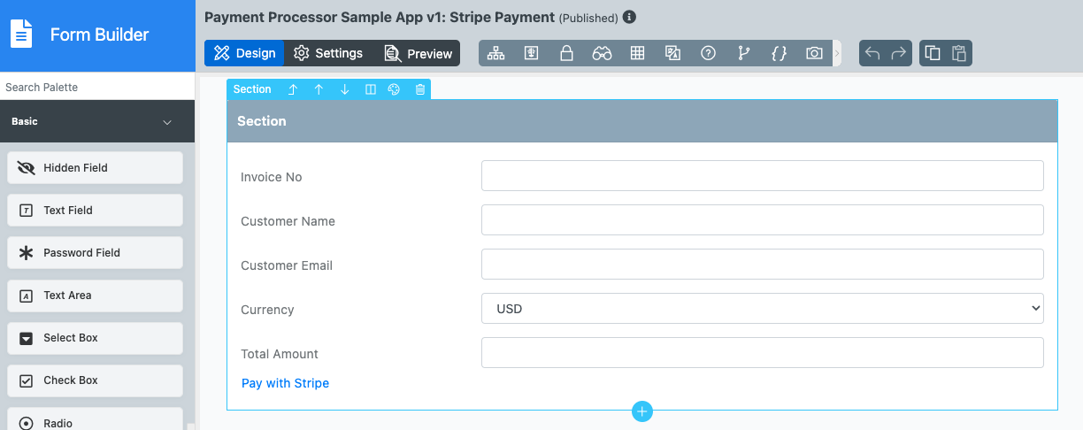Viewport: 1083px width, 430px height.
Task: Open the table grid icon in toolbar
Action: pyautogui.click(x=637, y=53)
